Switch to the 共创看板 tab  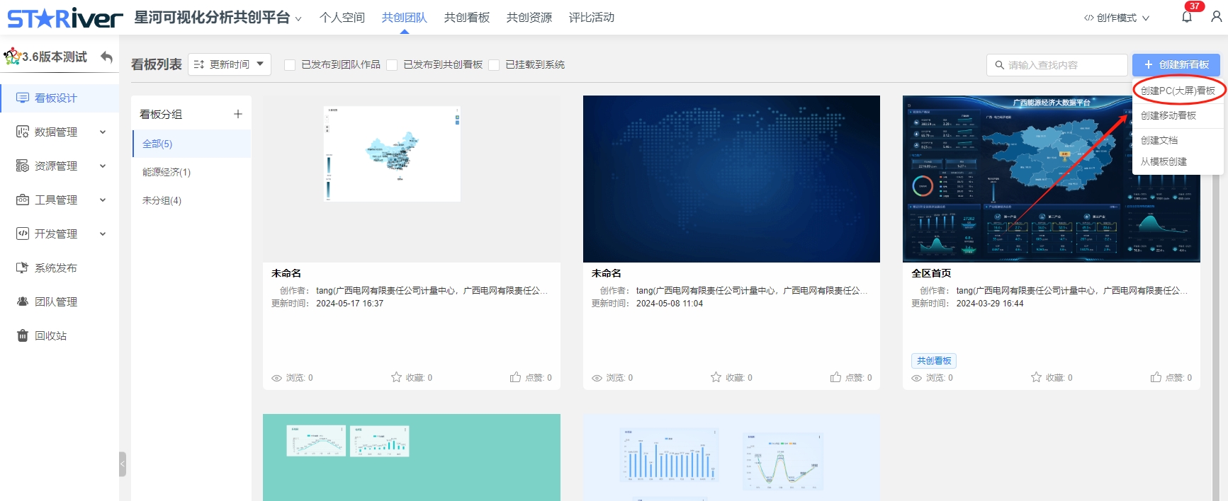pos(466,18)
